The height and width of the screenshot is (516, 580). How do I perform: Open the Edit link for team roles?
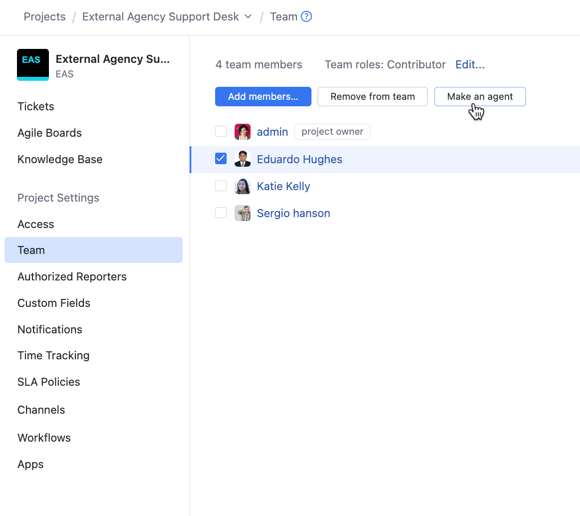[470, 64]
